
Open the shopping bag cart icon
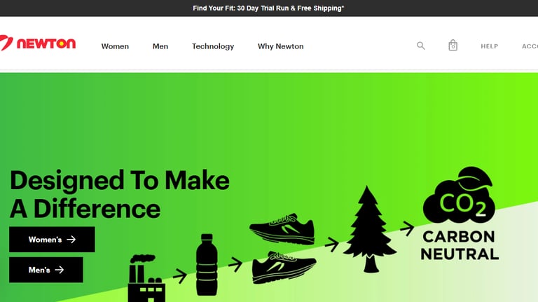tap(453, 46)
